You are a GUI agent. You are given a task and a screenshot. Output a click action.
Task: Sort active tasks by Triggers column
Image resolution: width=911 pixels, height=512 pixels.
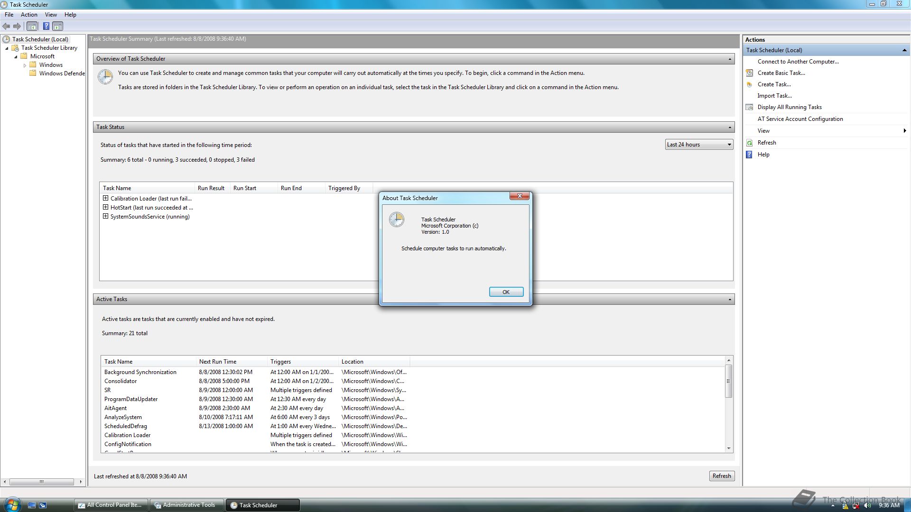click(x=302, y=362)
